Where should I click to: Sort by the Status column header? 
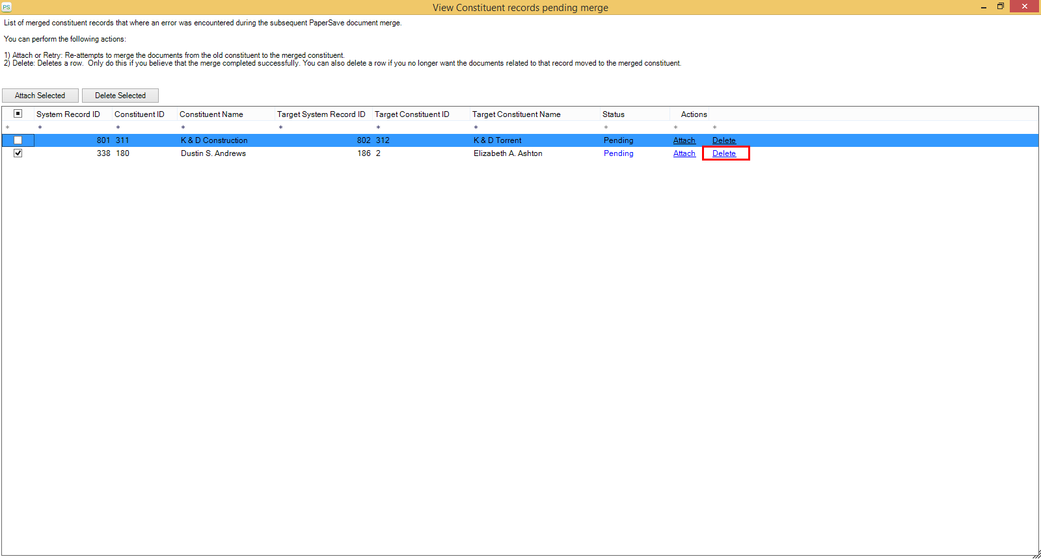614,114
